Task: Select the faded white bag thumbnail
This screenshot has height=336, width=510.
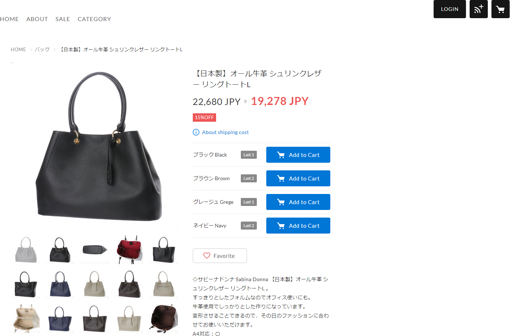Action: 26,250
